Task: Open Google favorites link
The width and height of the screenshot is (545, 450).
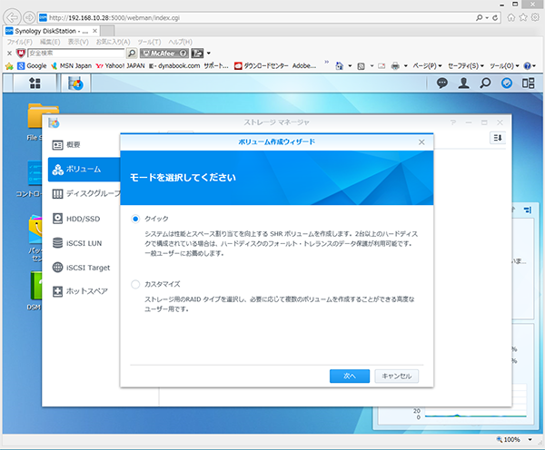Action: pos(32,65)
